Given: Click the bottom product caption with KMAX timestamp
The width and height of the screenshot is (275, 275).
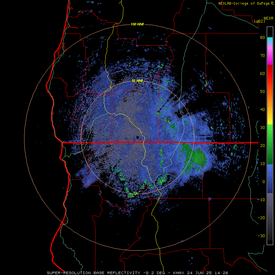Looking at the screenshot, I should click(137, 273).
